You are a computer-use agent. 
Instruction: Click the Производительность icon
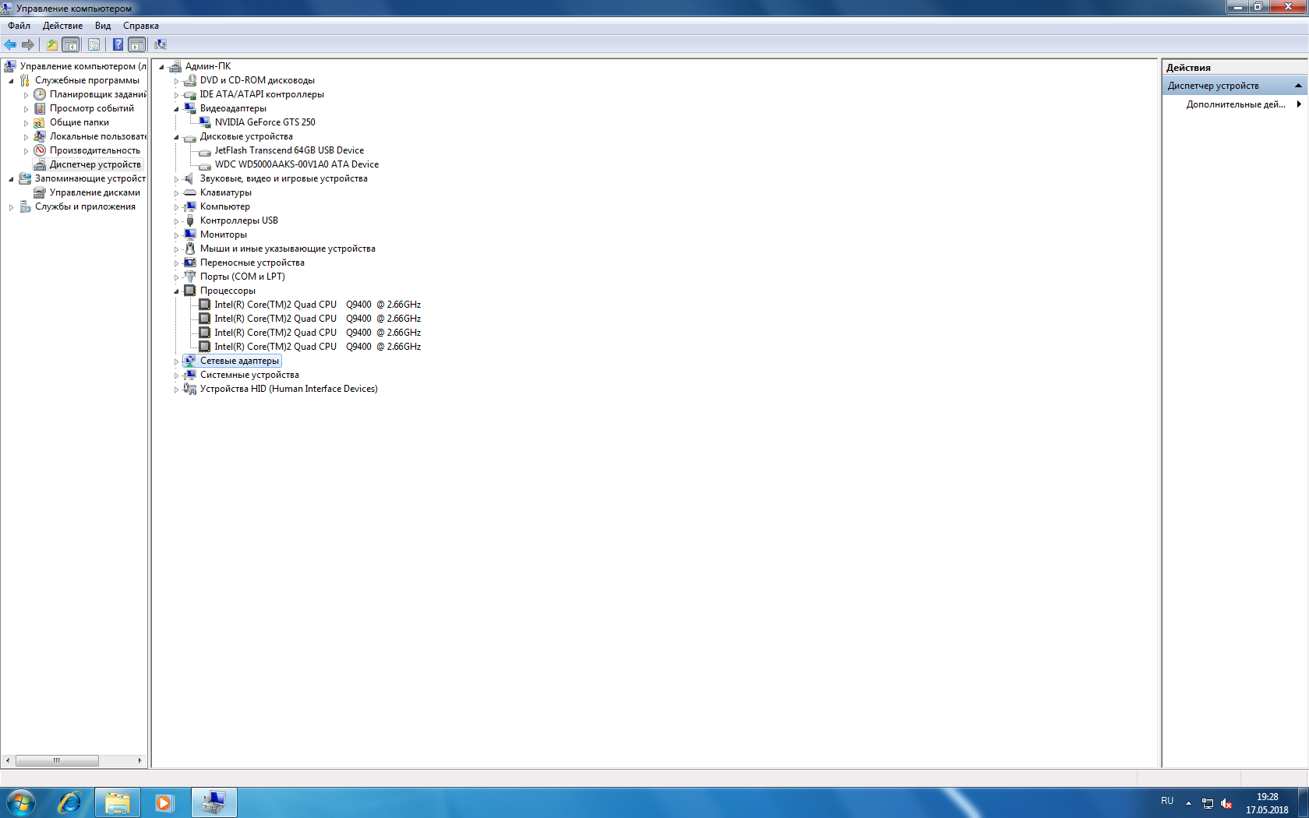(x=40, y=150)
